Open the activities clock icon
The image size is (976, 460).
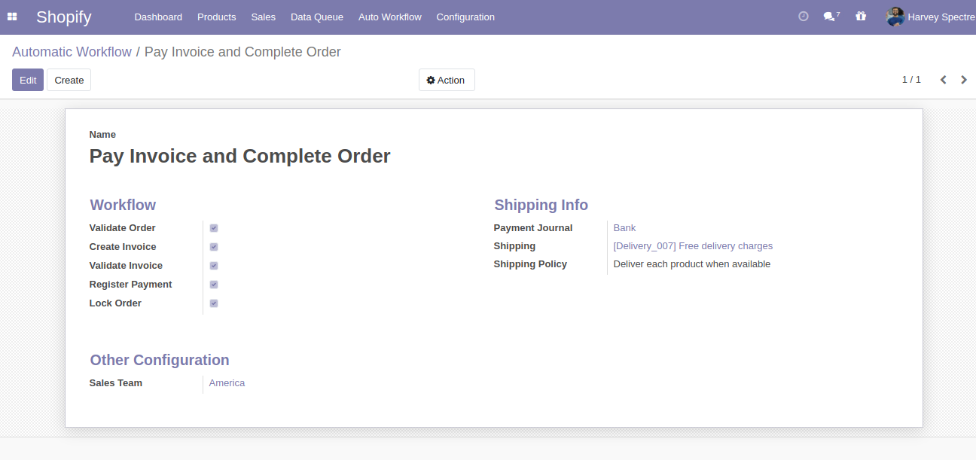[803, 17]
